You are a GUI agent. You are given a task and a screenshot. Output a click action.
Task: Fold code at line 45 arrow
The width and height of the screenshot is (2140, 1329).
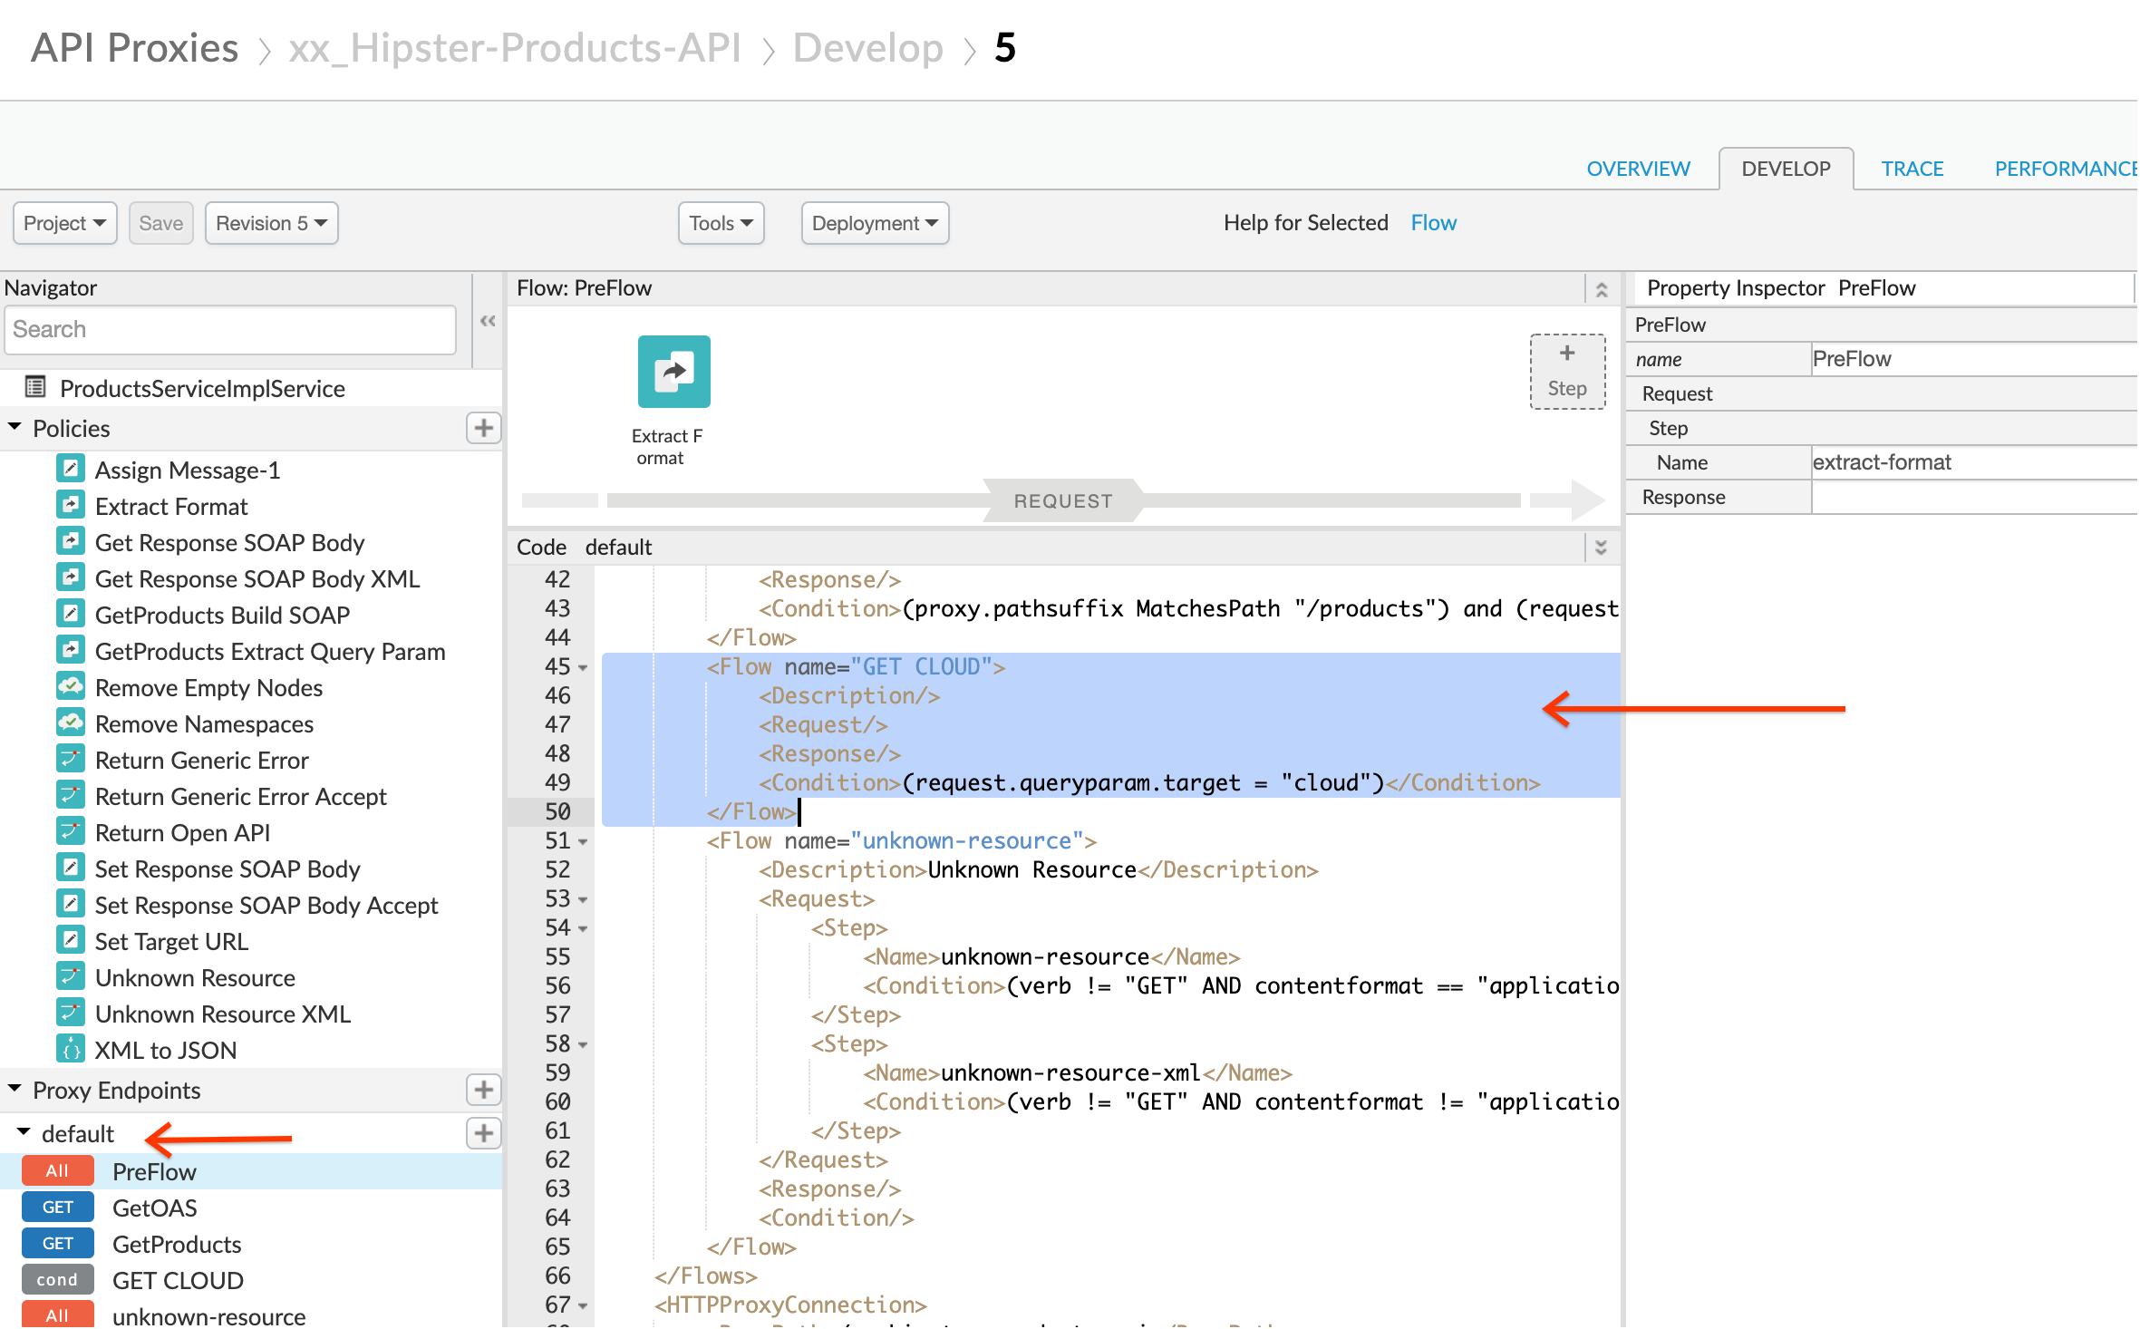click(x=583, y=668)
